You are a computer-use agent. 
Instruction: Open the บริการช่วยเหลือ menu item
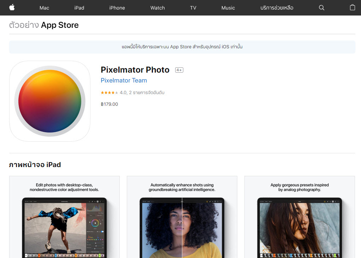pyautogui.click(x=277, y=7)
